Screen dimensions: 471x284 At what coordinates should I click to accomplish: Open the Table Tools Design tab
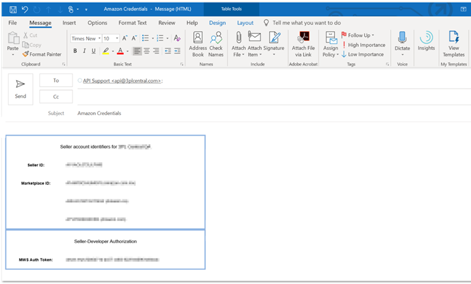(217, 23)
